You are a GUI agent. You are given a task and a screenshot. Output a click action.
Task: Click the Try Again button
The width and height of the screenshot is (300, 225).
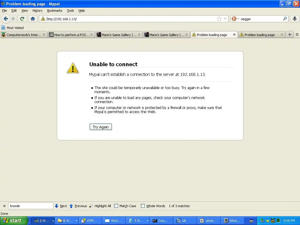click(x=101, y=127)
